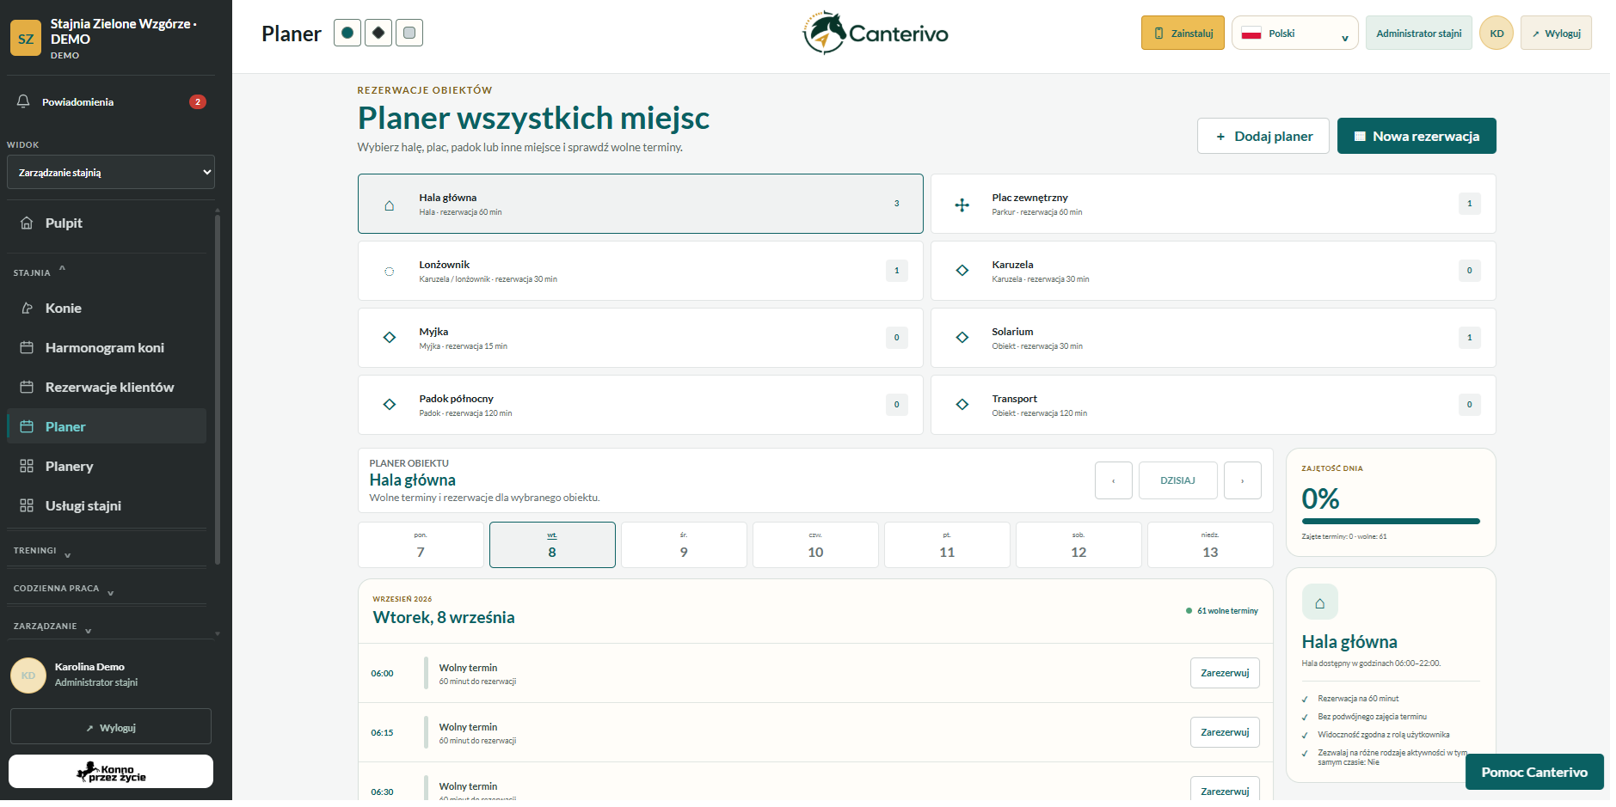Expand the Treningi sidebar section

click(x=42, y=551)
